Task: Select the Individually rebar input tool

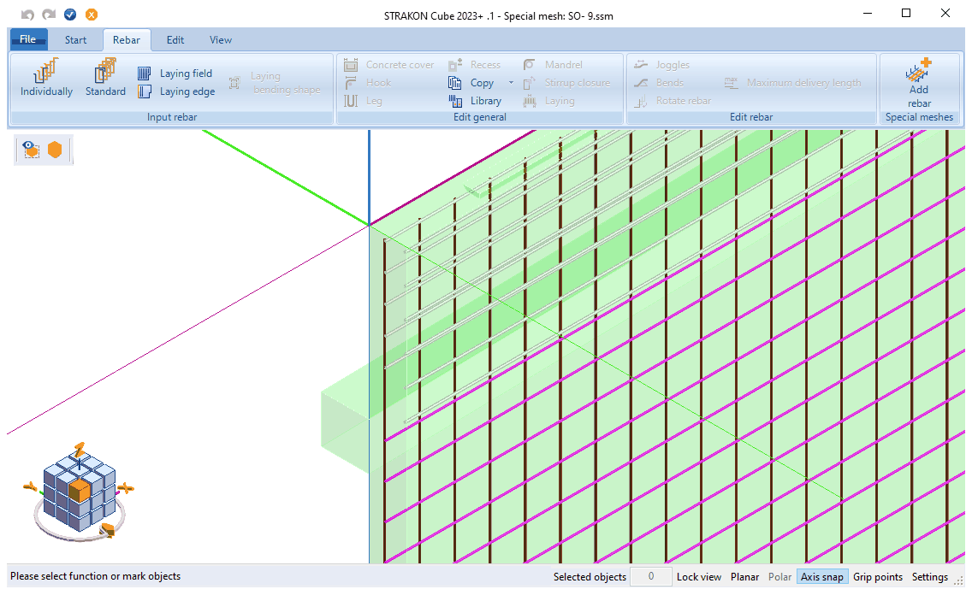Action: tap(46, 78)
